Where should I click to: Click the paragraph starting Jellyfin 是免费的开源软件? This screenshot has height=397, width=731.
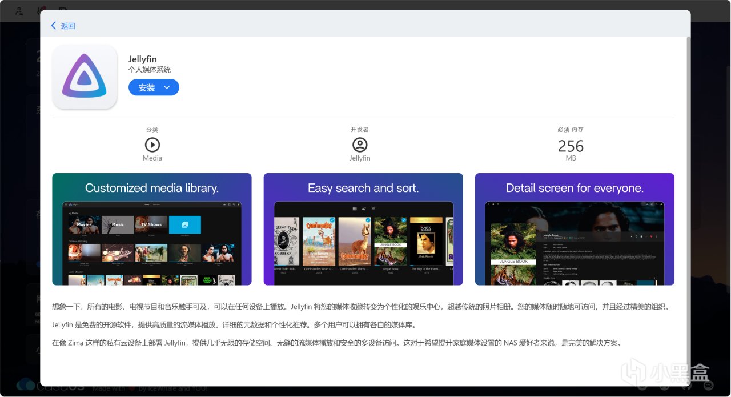click(234, 325)
